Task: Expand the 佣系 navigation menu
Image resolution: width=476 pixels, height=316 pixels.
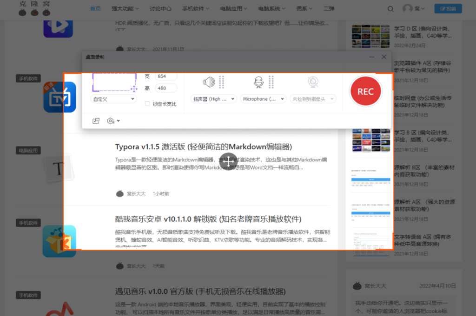Action: (304, 9)
